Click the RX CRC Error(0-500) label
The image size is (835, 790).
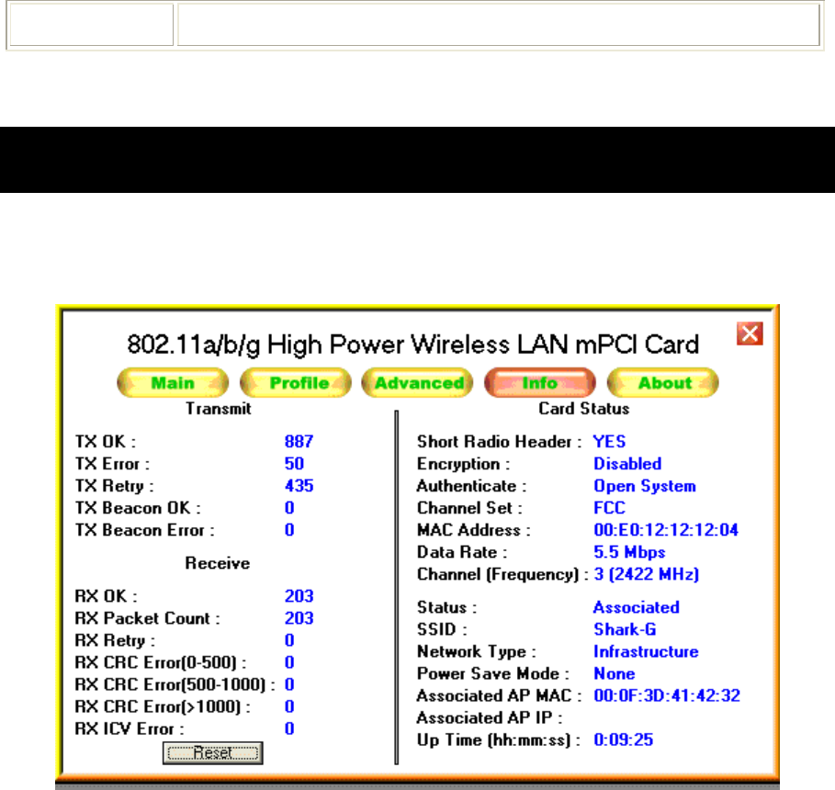161,662
